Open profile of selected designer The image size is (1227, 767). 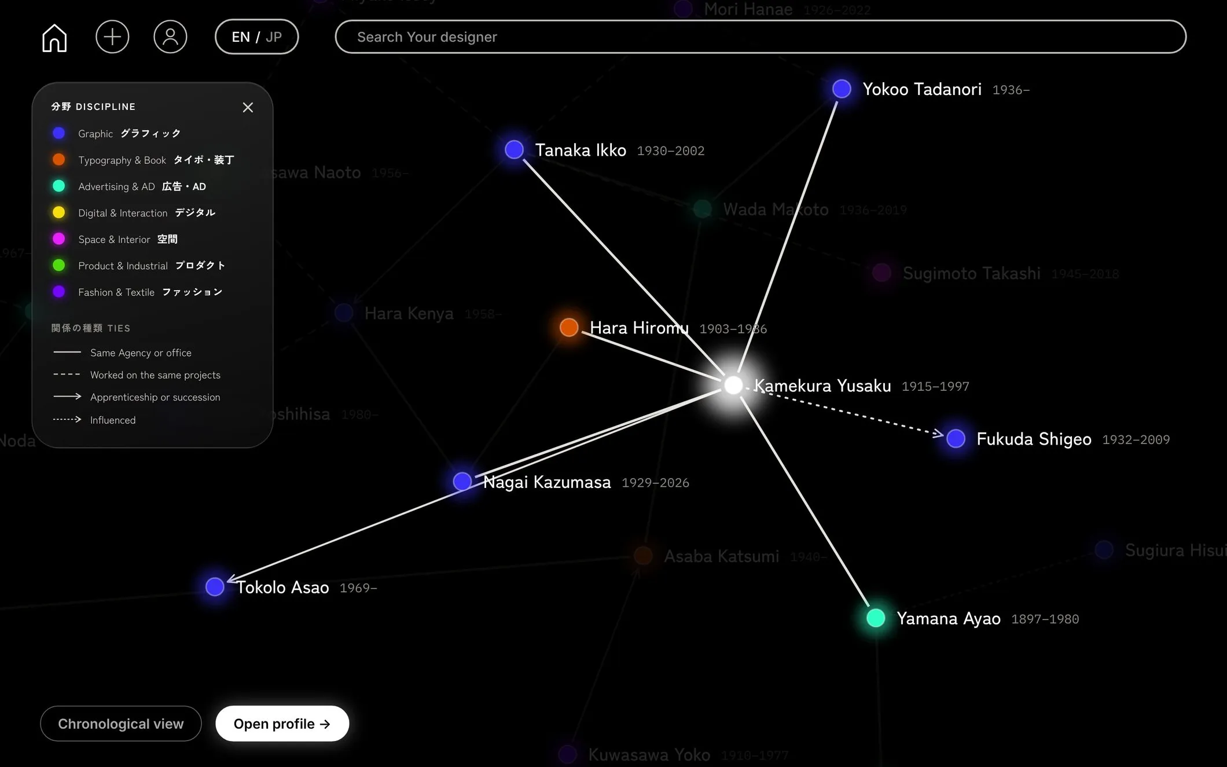click(282, 724)
